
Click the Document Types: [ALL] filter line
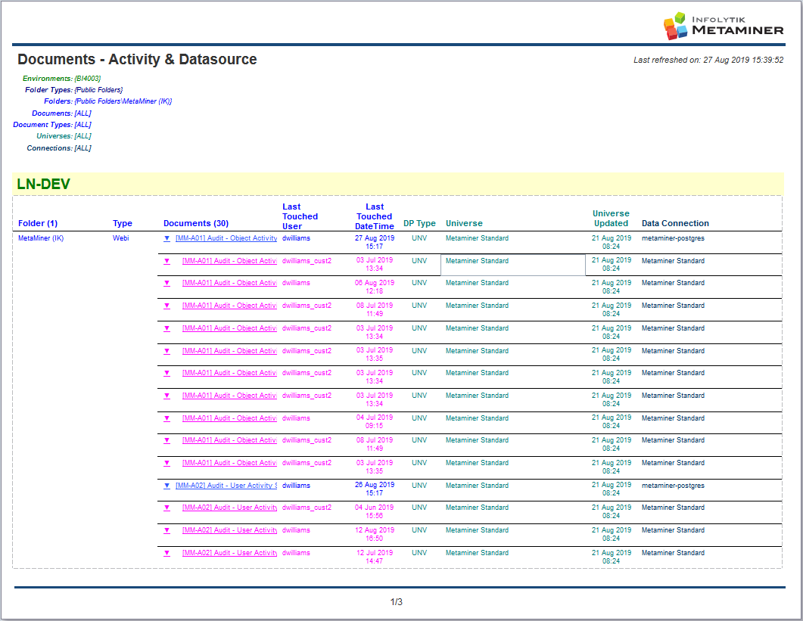click(52, 124)
